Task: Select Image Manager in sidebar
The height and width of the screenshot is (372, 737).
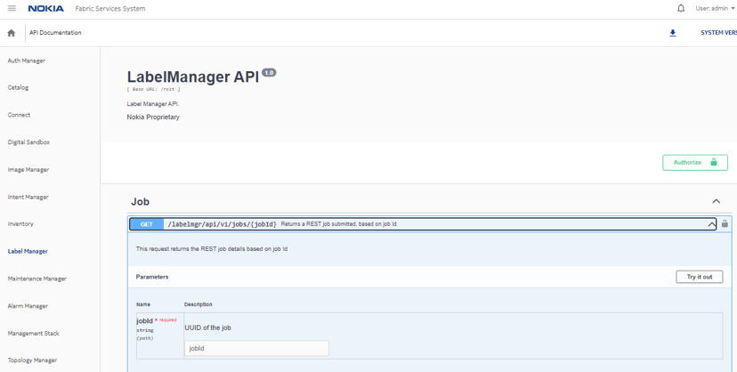Action: click(x=28, y=170)
